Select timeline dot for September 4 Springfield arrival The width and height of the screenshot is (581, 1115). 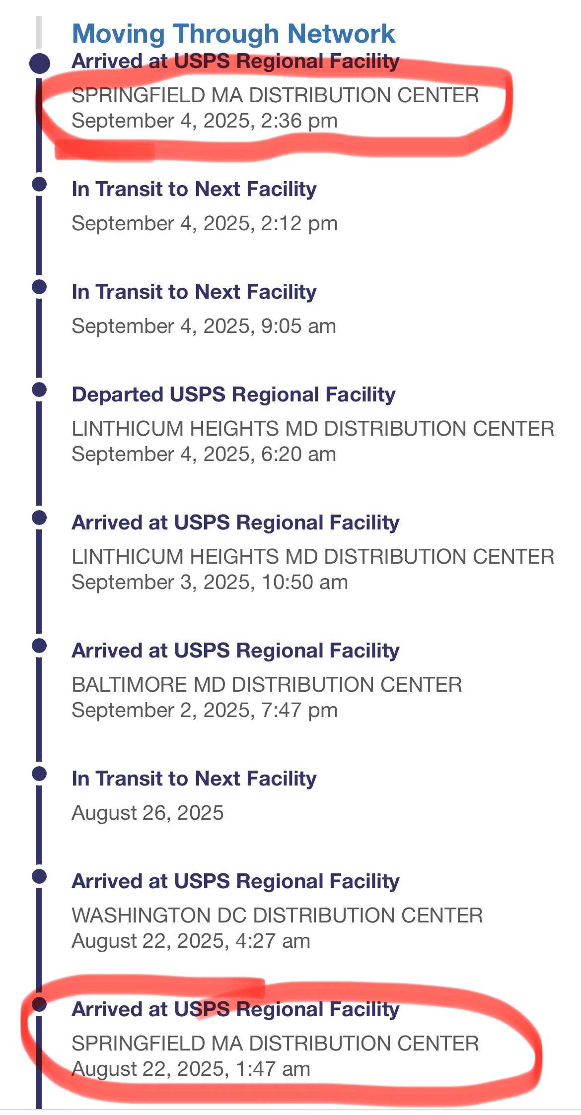pos(40,64)
